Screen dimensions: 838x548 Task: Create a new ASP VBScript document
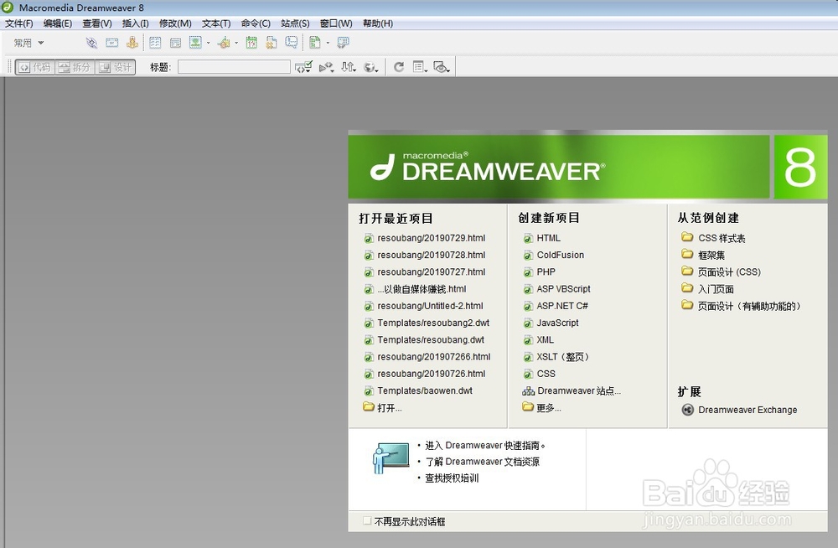pyautogui.click(x=563, y=289)
